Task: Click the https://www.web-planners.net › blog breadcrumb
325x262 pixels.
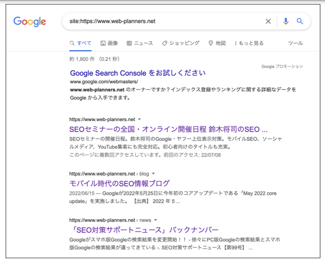Action: [x=109, y=173]
